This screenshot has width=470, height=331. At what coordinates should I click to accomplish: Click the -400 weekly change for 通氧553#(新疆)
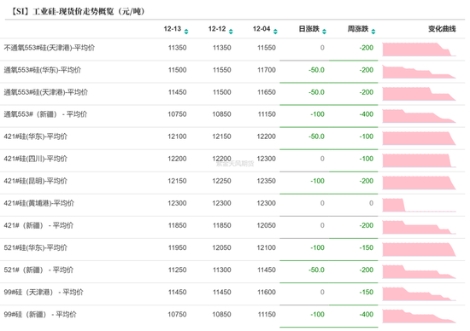coord(367,114)
